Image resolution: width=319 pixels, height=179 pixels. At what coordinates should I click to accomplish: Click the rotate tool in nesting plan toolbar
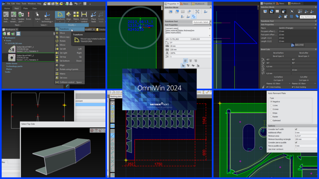click(x=112, y=116)
